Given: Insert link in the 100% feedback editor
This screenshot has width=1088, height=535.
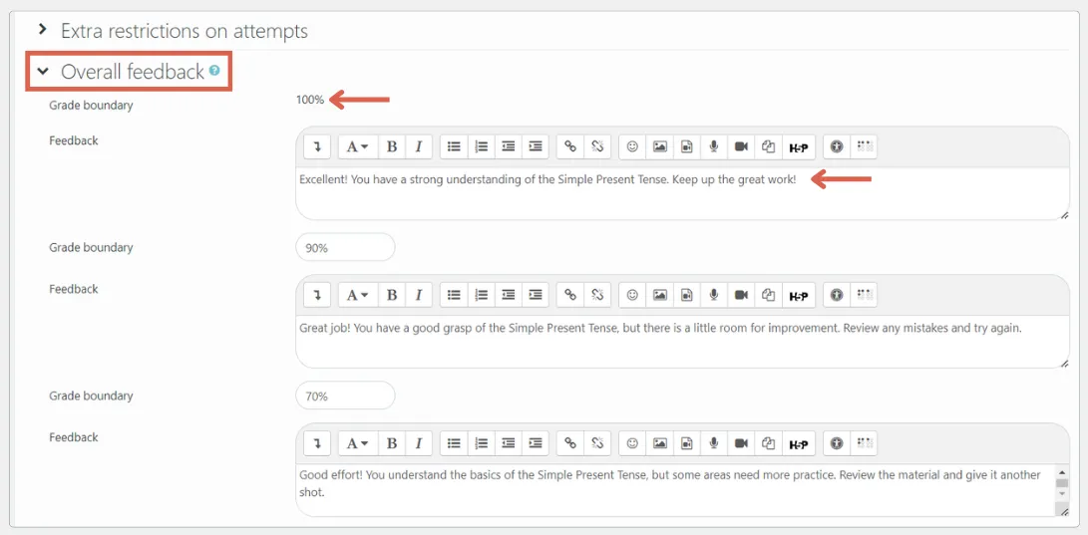Looking at the screenshot, I should point(570,146).
